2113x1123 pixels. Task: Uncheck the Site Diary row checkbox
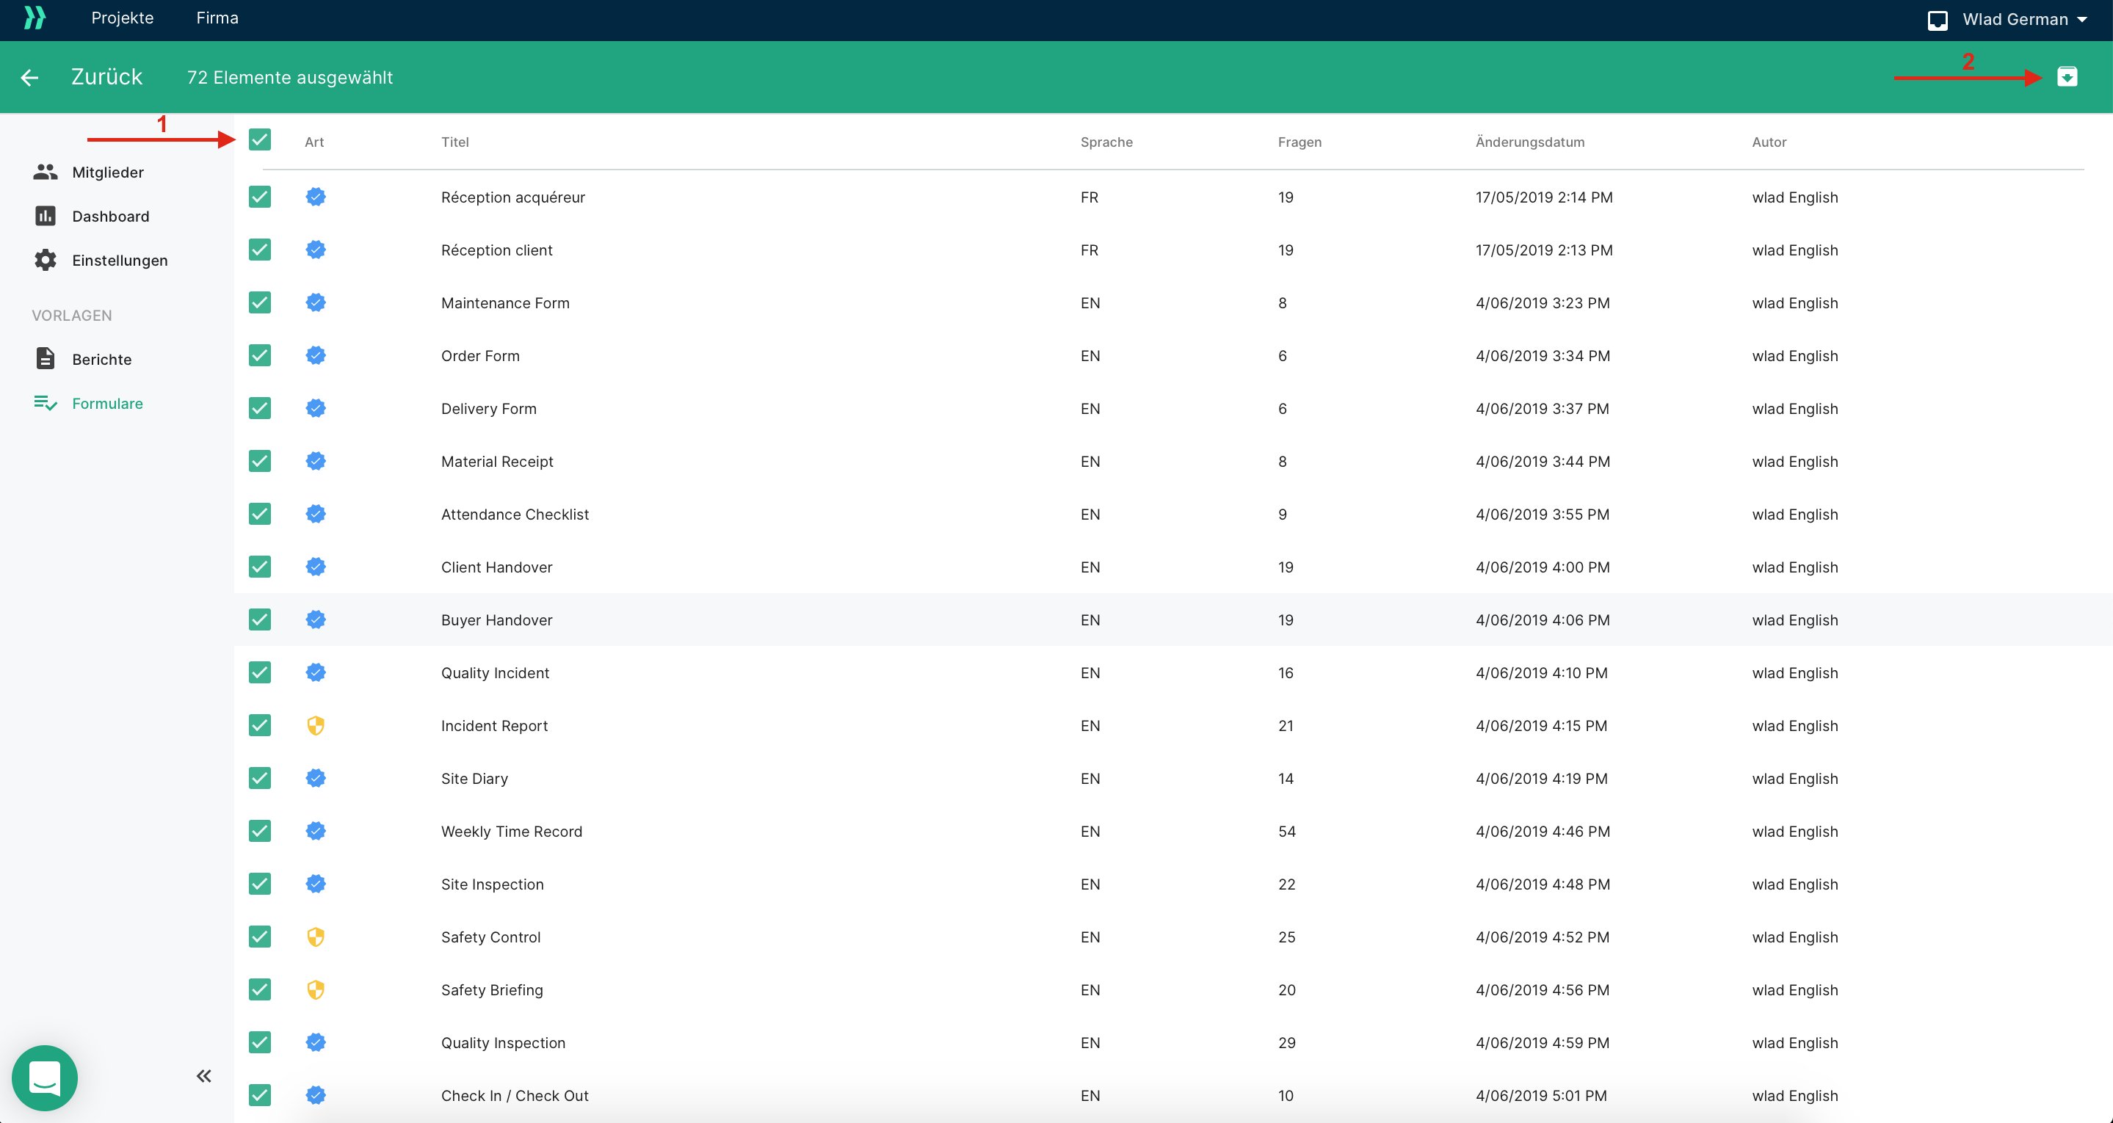pyautogui.click(x=260, y=777)
